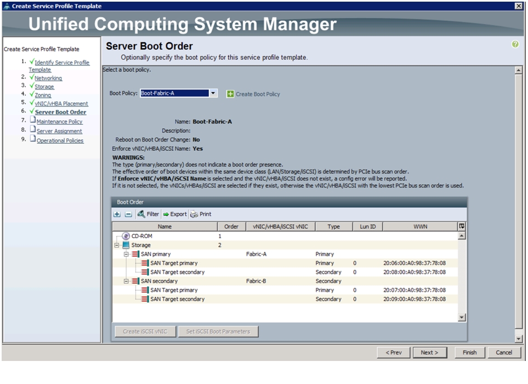The image size is (528, 384).
Task: Select the Server Boot Order step
Action: click(x=61, y=112)
